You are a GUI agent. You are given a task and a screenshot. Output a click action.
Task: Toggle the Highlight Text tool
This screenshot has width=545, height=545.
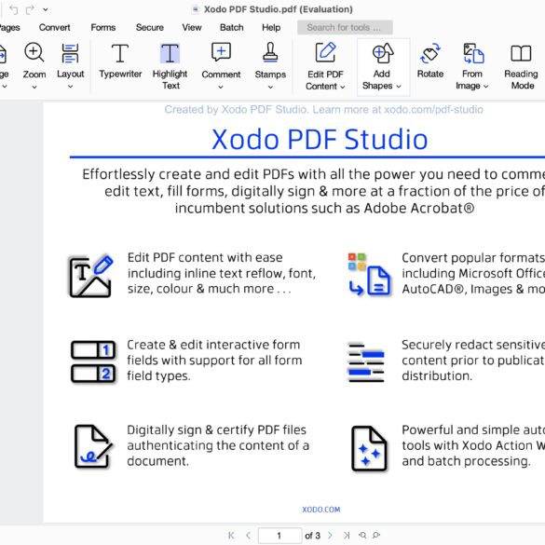170,66
